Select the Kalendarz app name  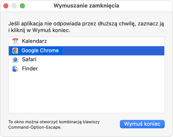(35, 41)
